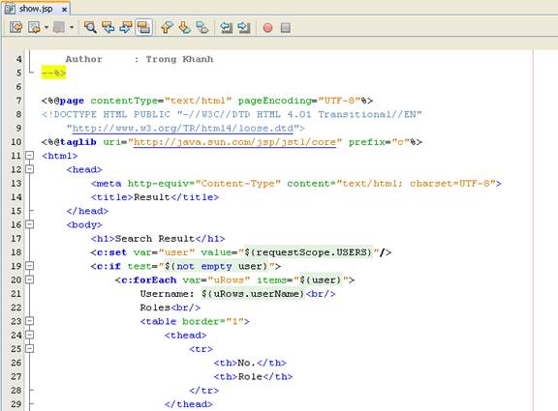Screen dimensions: 558x411
Task: Toggle Bookmark icon in editor toolbar
Action: point(202,27)
